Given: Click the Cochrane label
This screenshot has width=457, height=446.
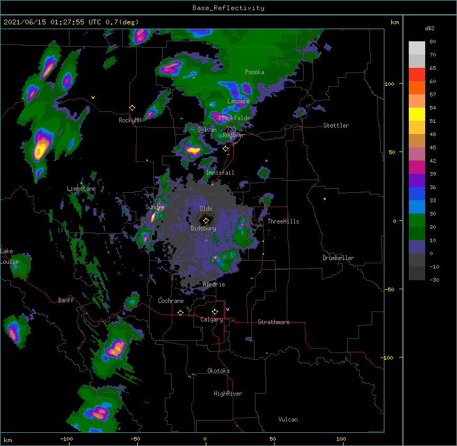Looking at the screenshot, I should click(x=171, y=301).
